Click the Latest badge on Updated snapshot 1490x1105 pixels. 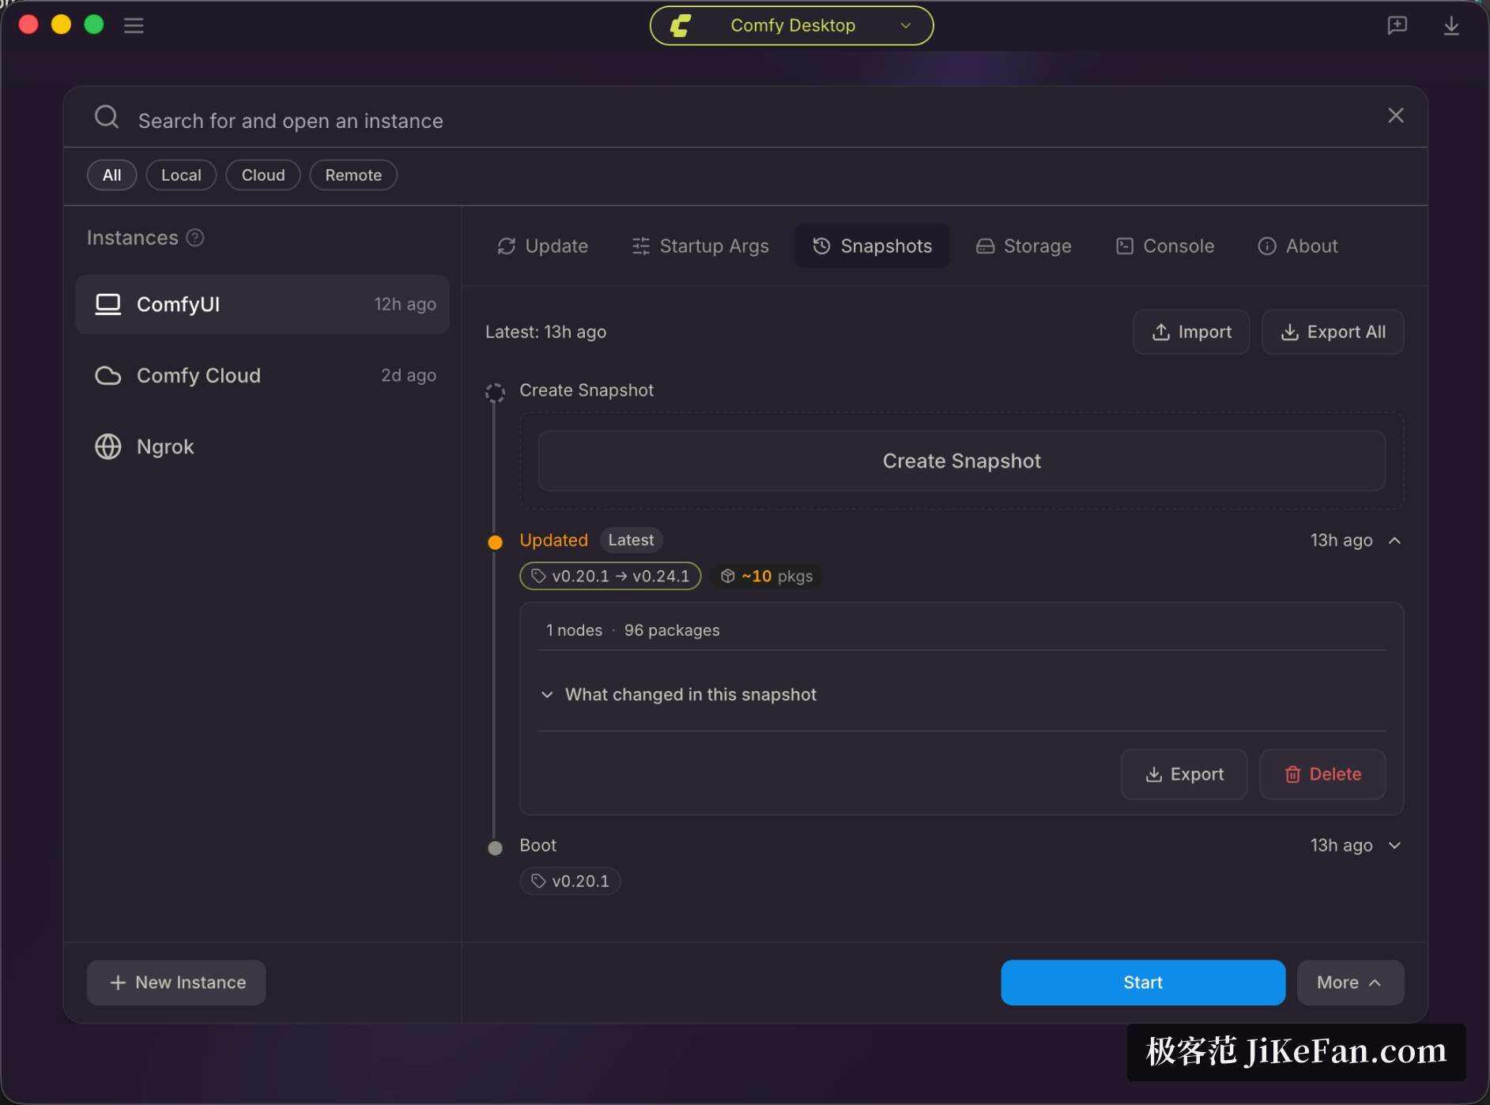click(x=631, y=540)
